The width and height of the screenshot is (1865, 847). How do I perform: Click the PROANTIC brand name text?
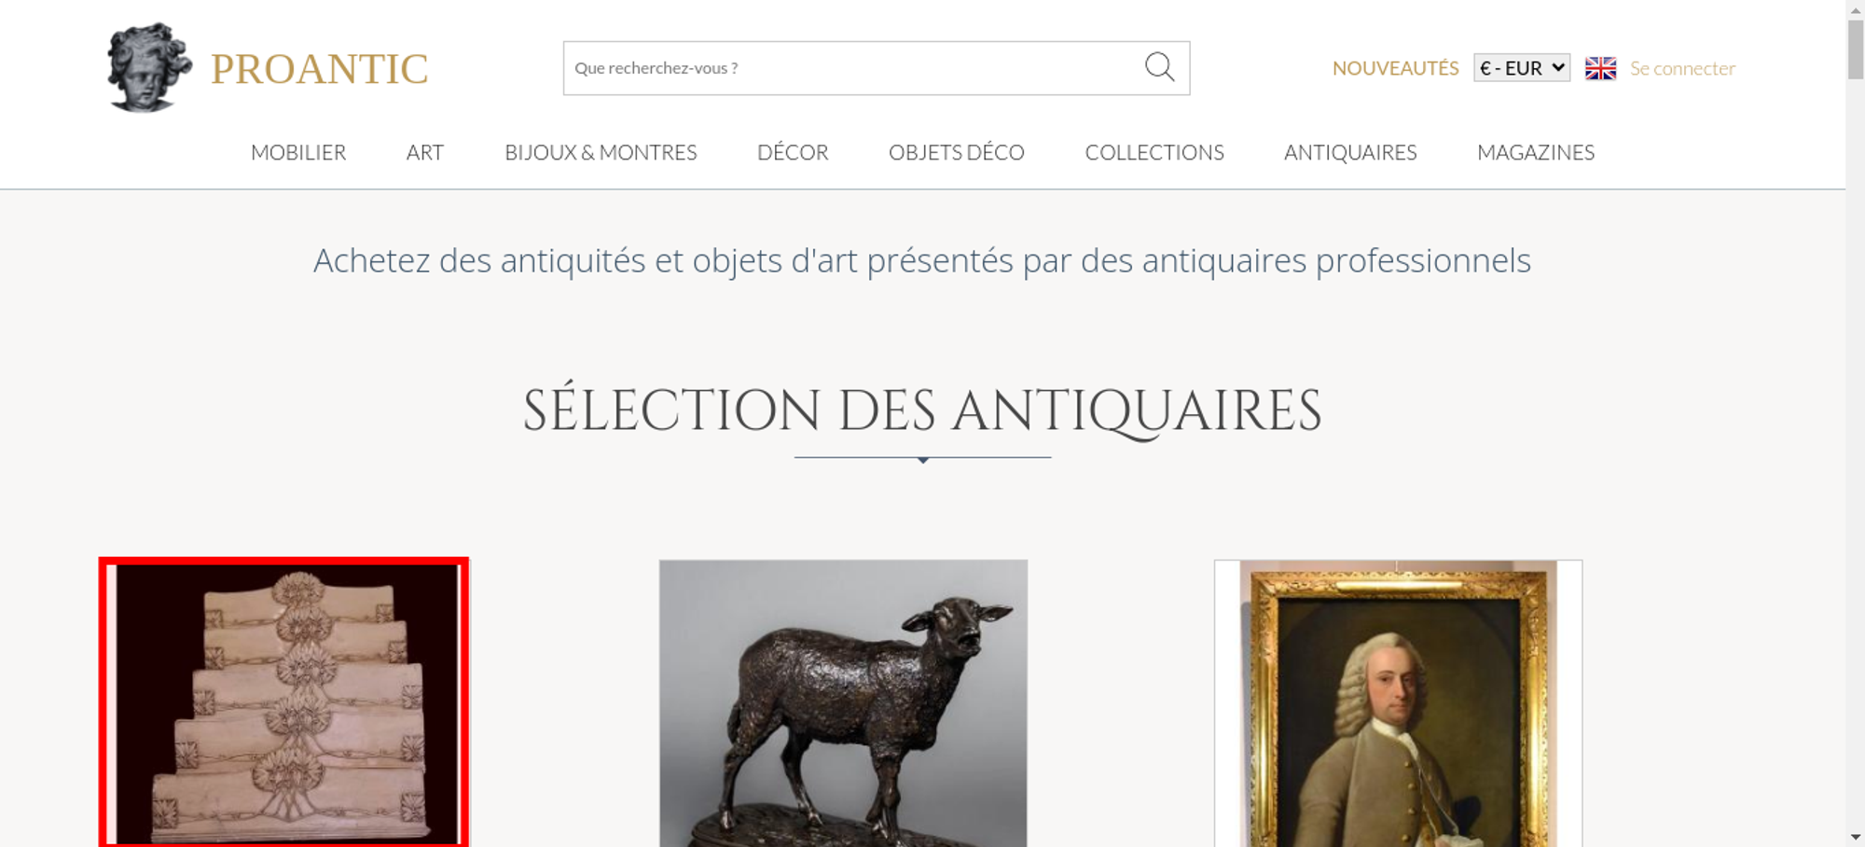point(319,69)
